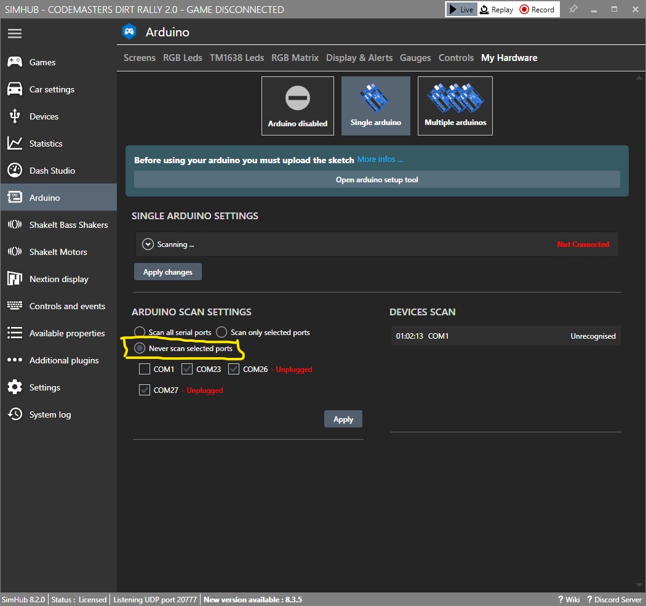Click scrollbar up arrow in content pane

(639, 78)
